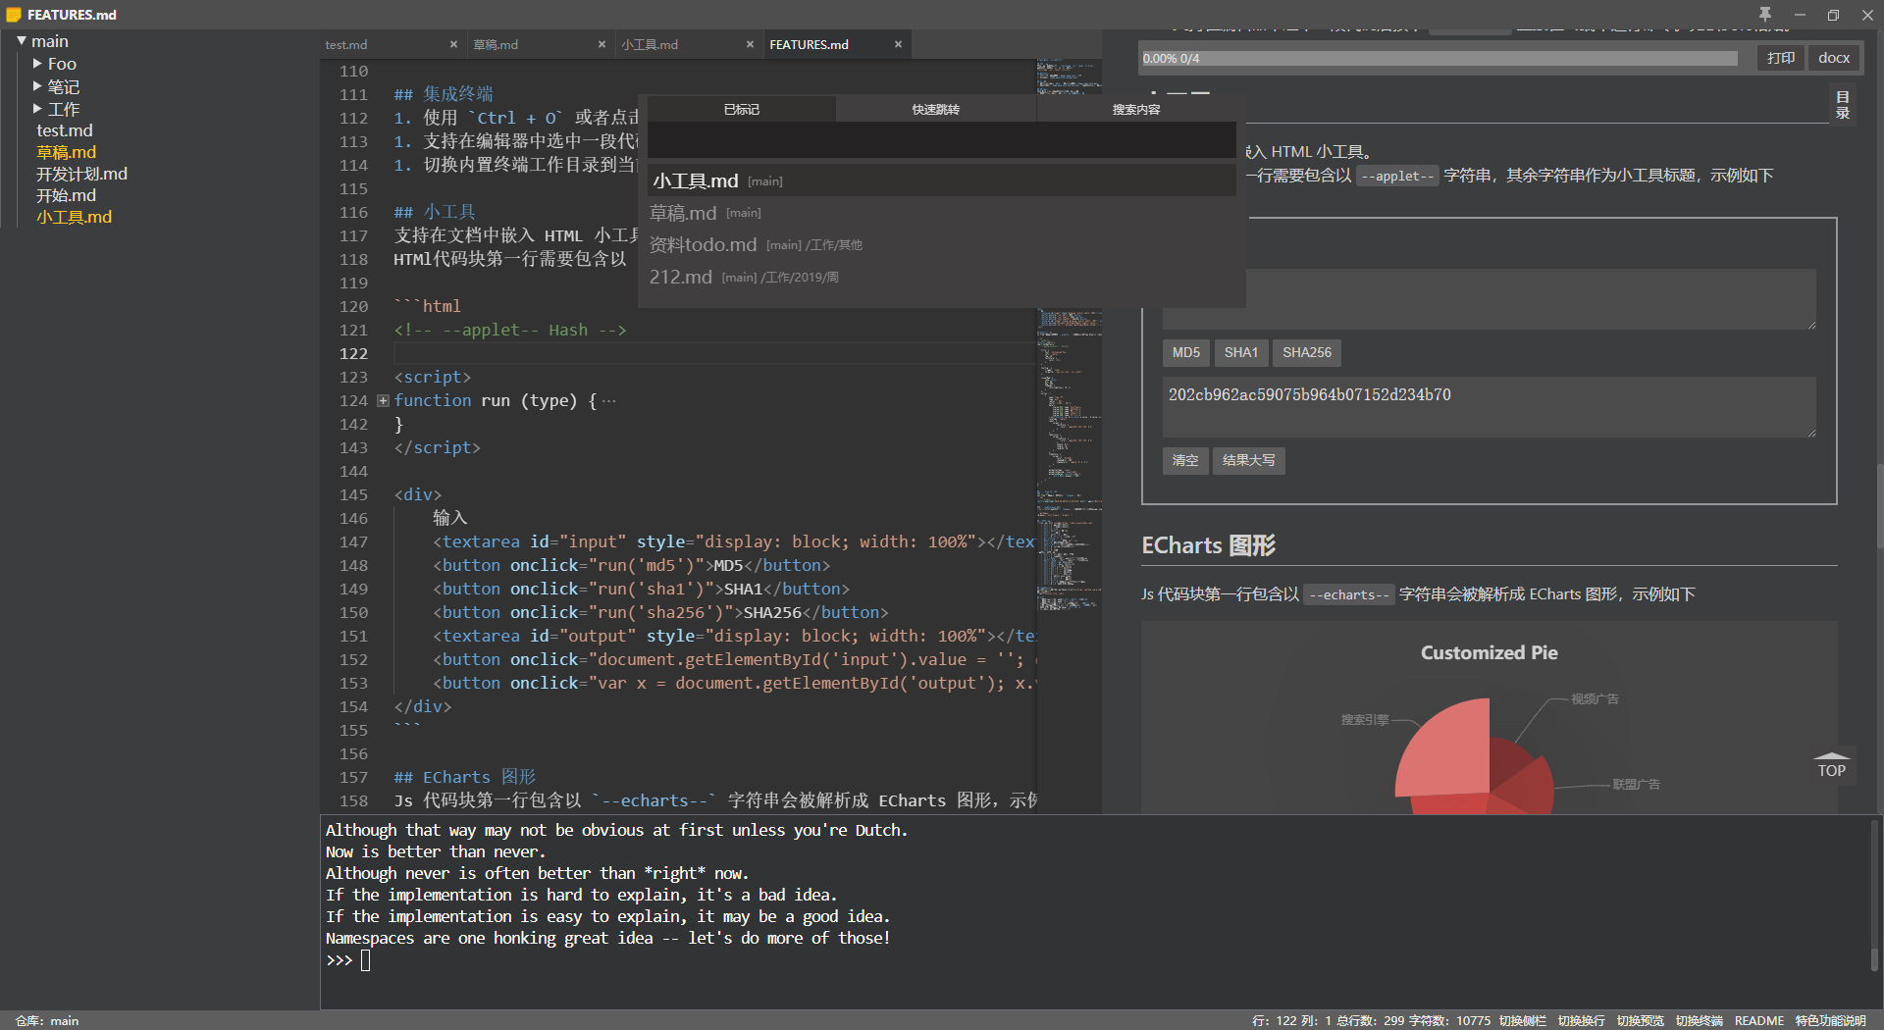1884x1030 pixels.
Task: Click the 打印 print button
Action: pos(1780,58)
